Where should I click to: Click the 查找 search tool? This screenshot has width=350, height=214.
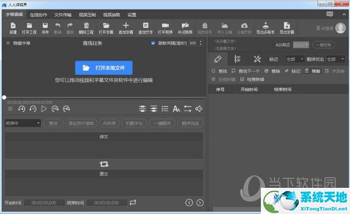[219, 71]
